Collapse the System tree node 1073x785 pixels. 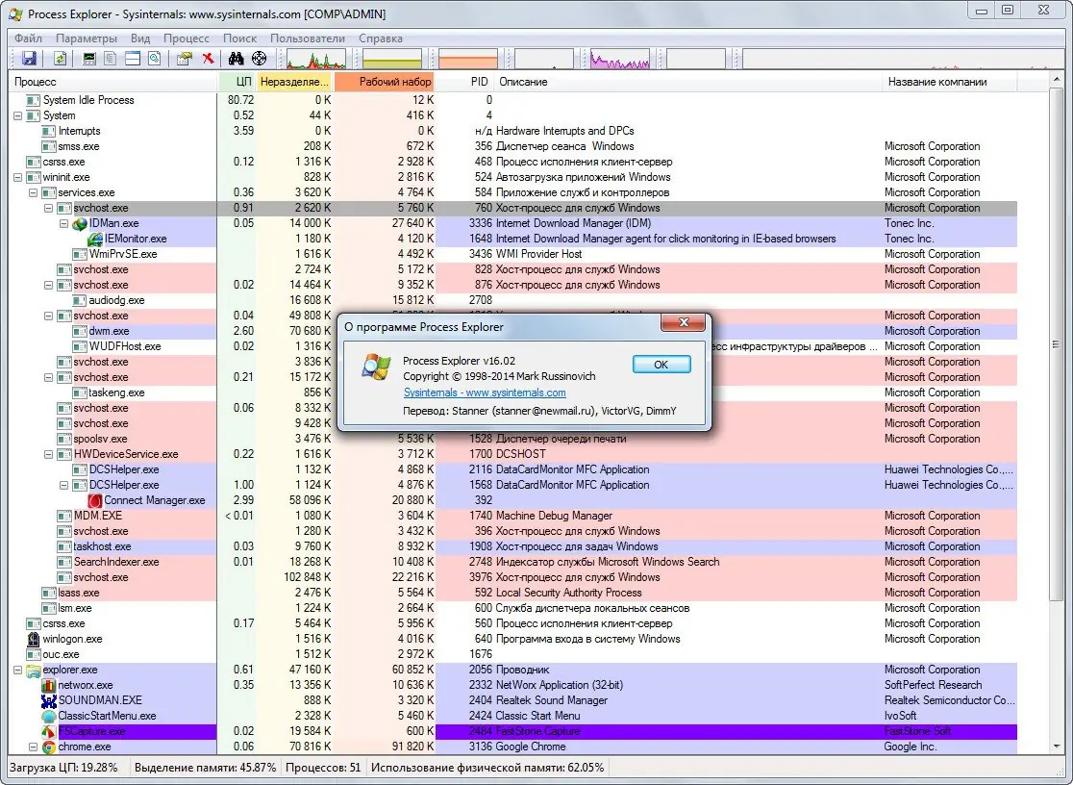click(18, 115)
